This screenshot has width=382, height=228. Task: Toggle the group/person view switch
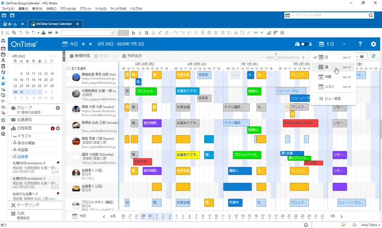[x=304, y=44]
